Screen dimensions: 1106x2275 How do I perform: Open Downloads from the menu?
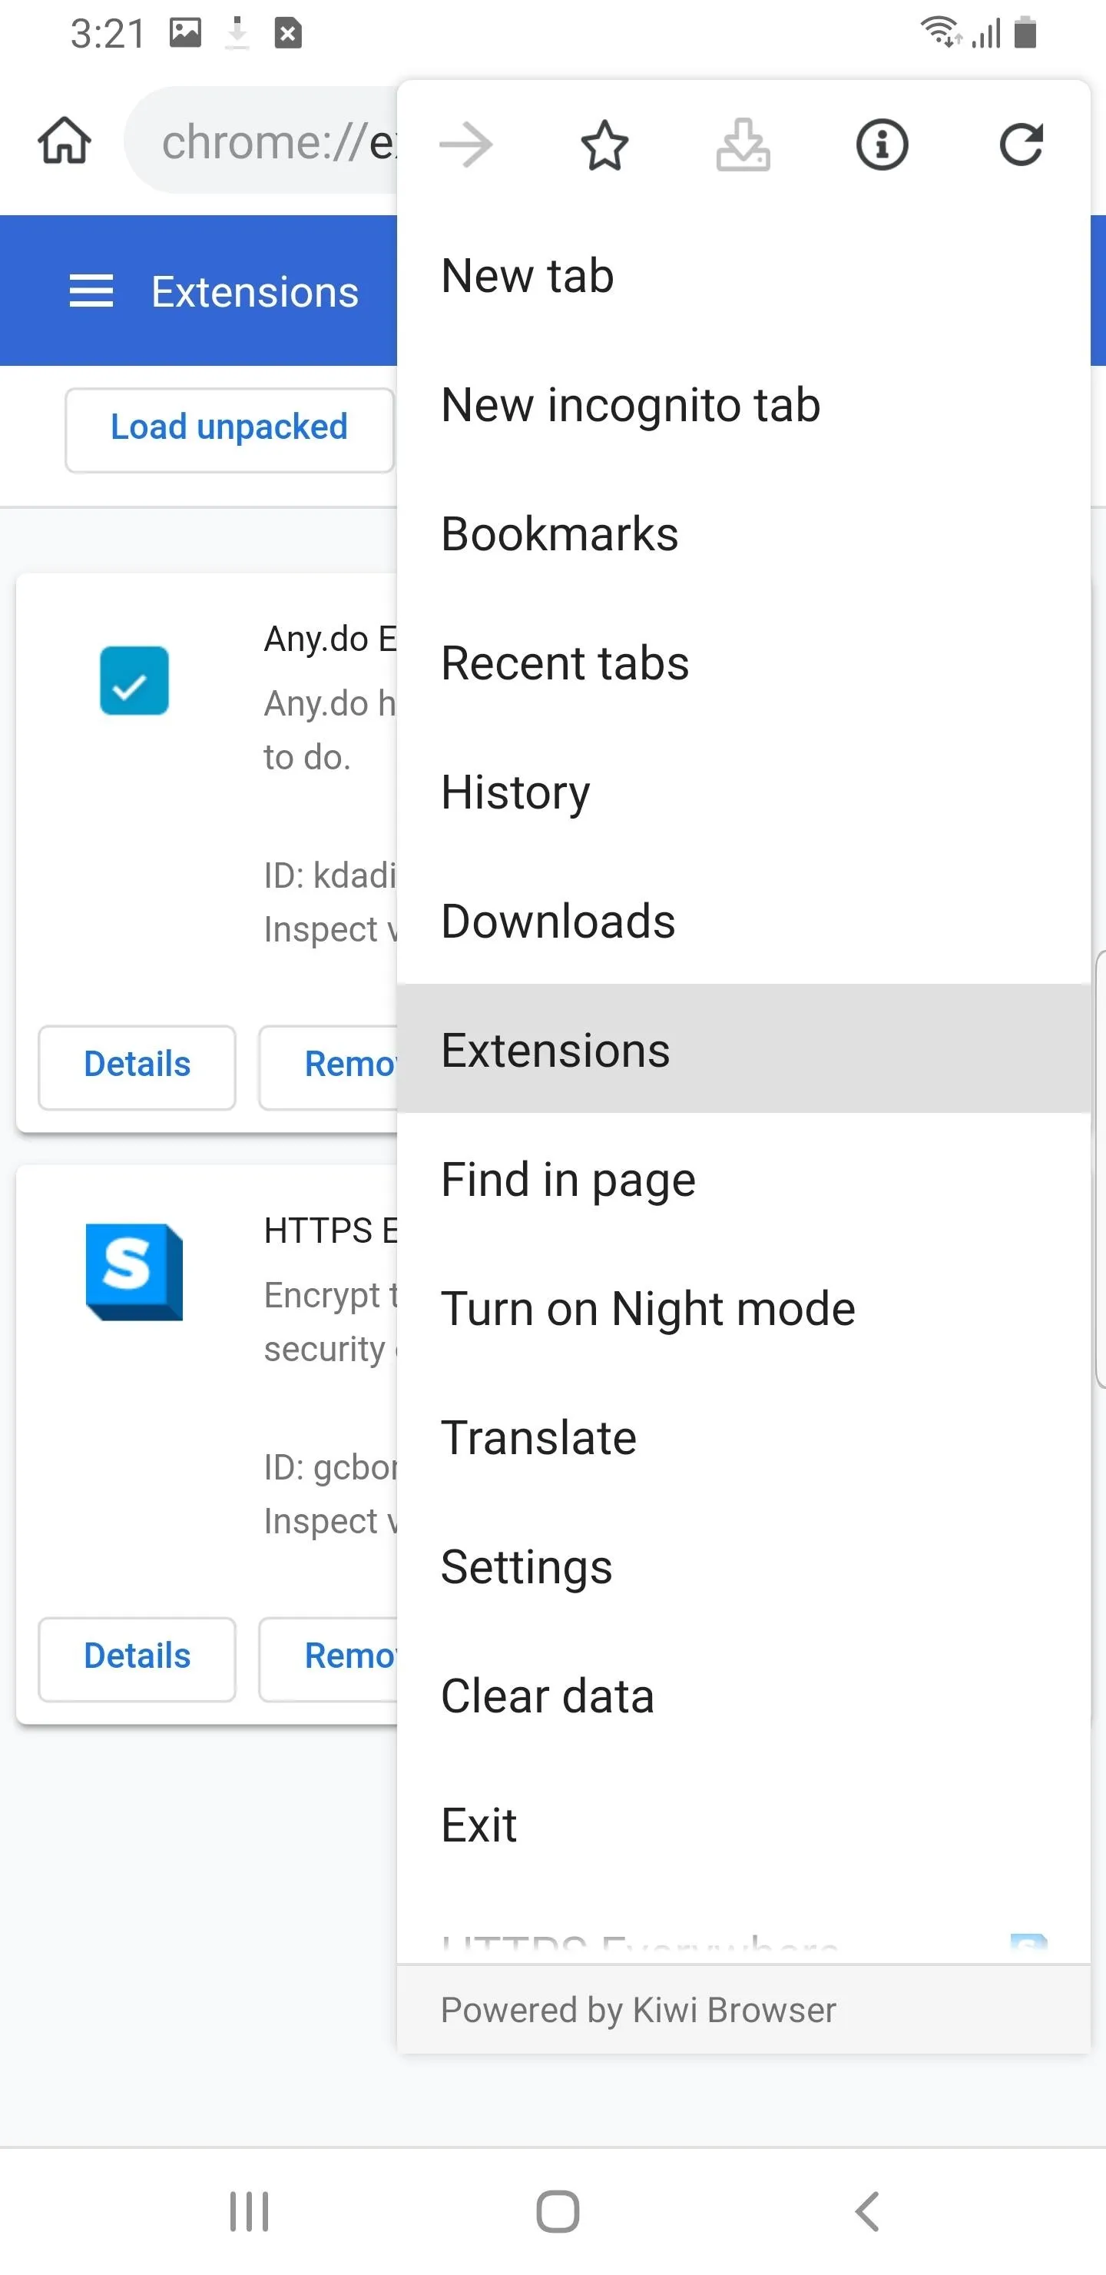click(743, 920)
